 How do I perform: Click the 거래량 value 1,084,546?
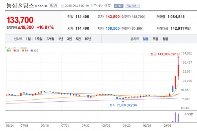[176, 17]
